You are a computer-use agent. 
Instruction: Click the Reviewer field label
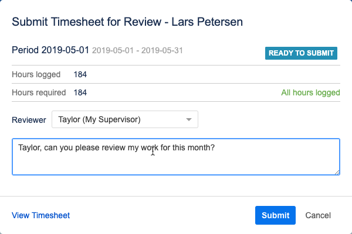pyautogui.click(x=29, y=120)
